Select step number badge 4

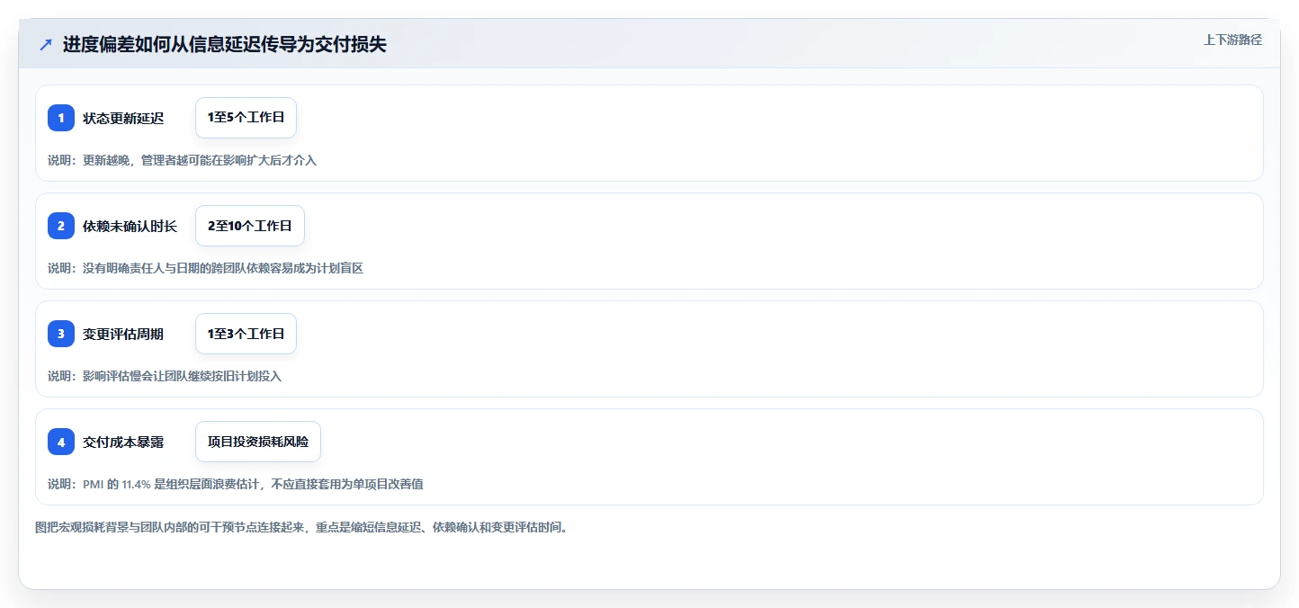click(x=61, y=442)
